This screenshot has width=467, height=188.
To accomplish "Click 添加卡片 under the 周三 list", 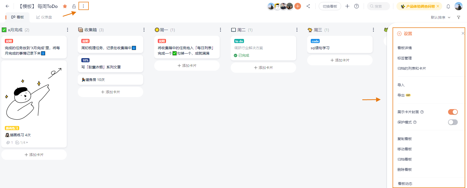I will tap(340, 60).
